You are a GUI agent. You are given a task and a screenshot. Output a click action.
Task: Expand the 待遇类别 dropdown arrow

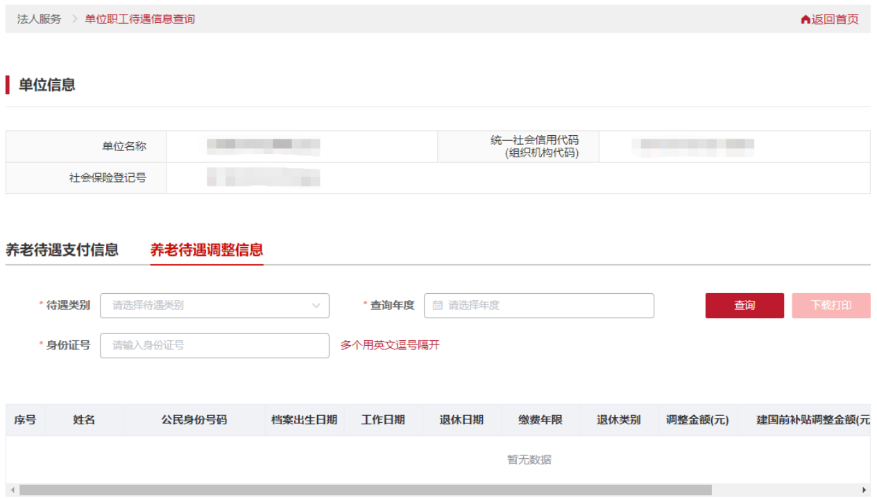pyautogui.click(x=316, y=306)
